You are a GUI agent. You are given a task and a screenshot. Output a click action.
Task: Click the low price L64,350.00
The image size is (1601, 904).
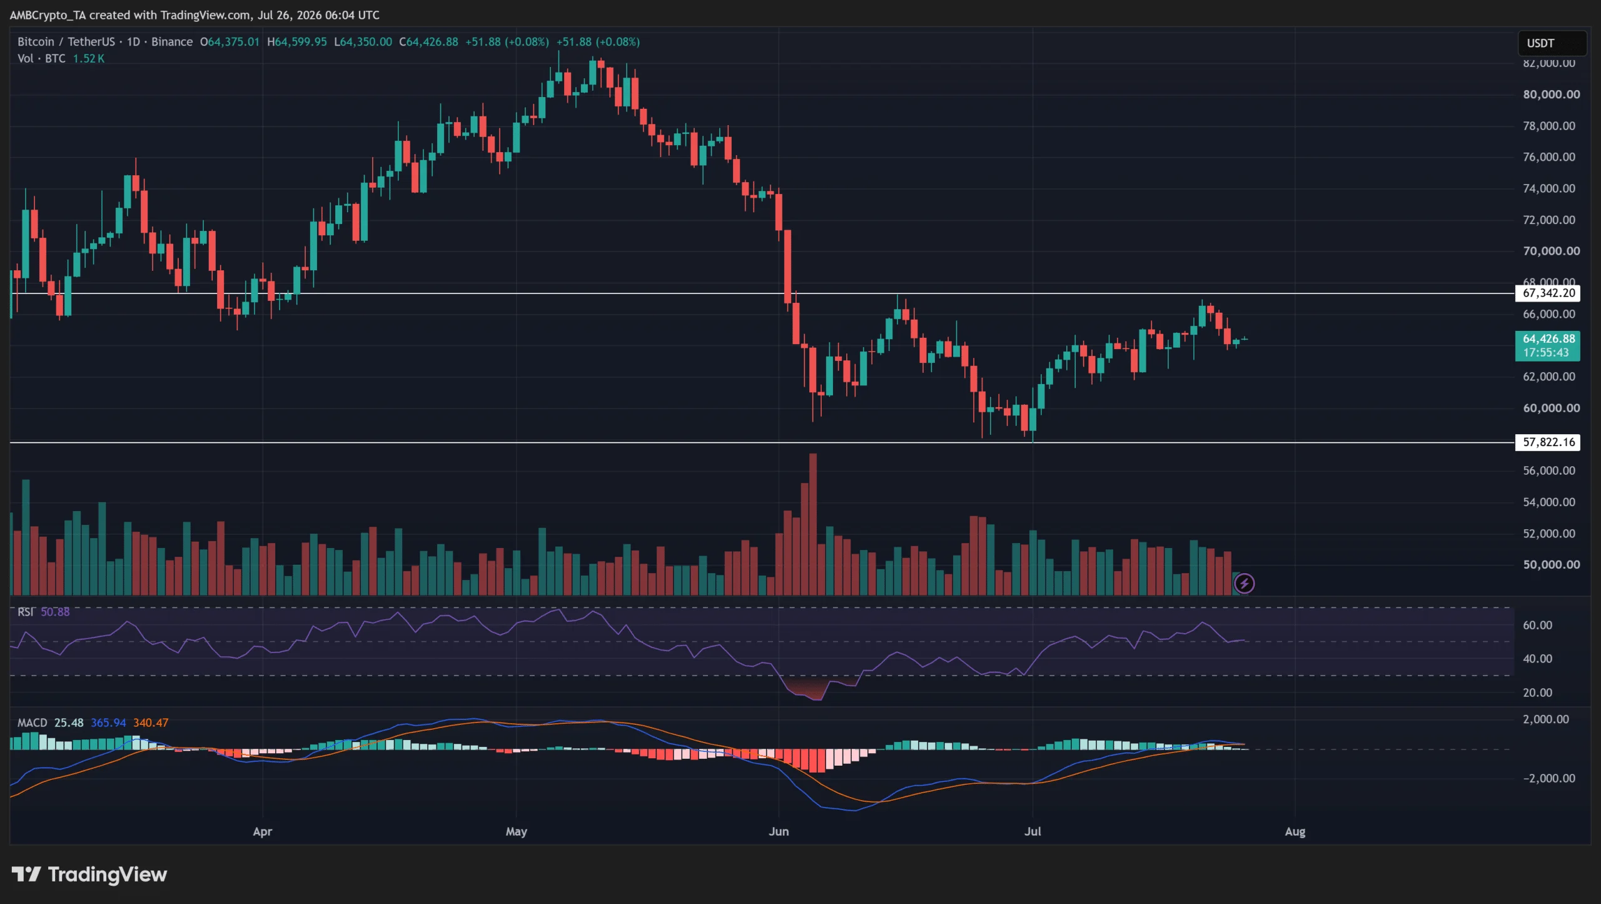pos(363,42)
